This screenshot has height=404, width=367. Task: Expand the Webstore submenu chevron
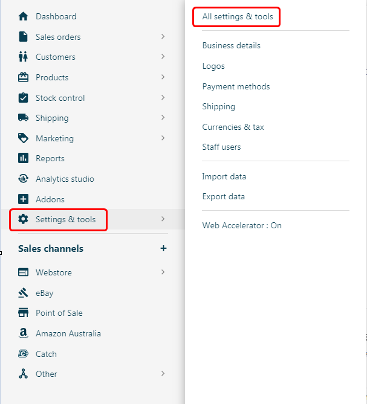(163, 272)
